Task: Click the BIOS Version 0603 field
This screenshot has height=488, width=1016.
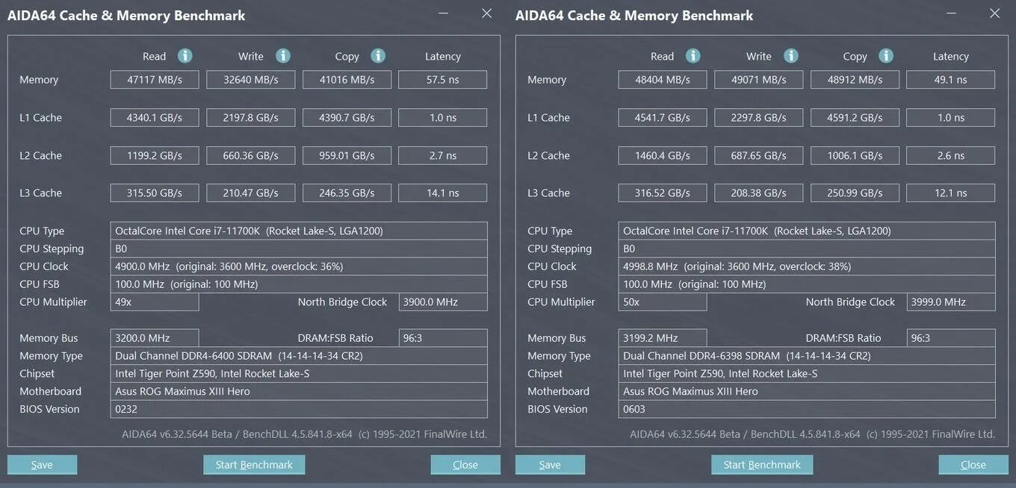Action: point(808,409)
